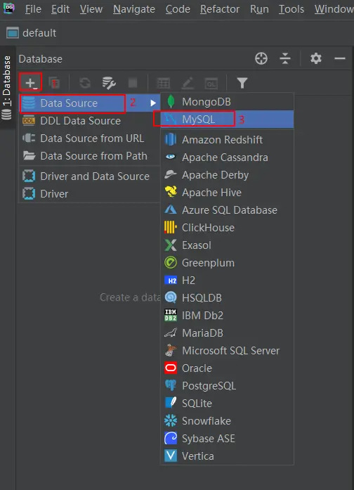Viewport: 354px width, 490px height.
Task: Click the Scroll from Editor crosshair icon
Action: pos(261,58)
